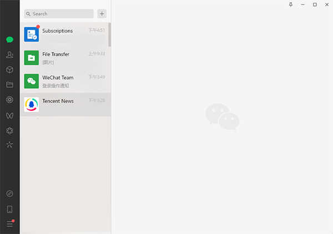
Task: Toggle the pin window on top icon
Action: coord(291,4)
